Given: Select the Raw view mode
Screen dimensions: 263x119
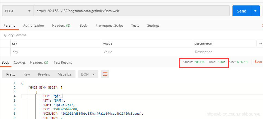Looking at the screenshot, I should (27, 74).
